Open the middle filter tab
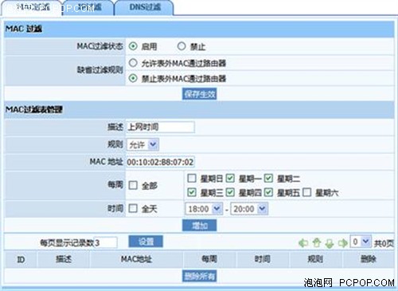 click(x=88, y=7)
